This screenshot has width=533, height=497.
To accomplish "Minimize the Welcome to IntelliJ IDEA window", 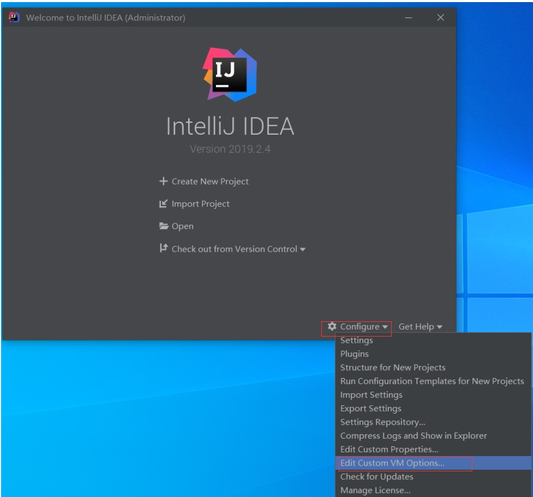I will pos(409,18).
